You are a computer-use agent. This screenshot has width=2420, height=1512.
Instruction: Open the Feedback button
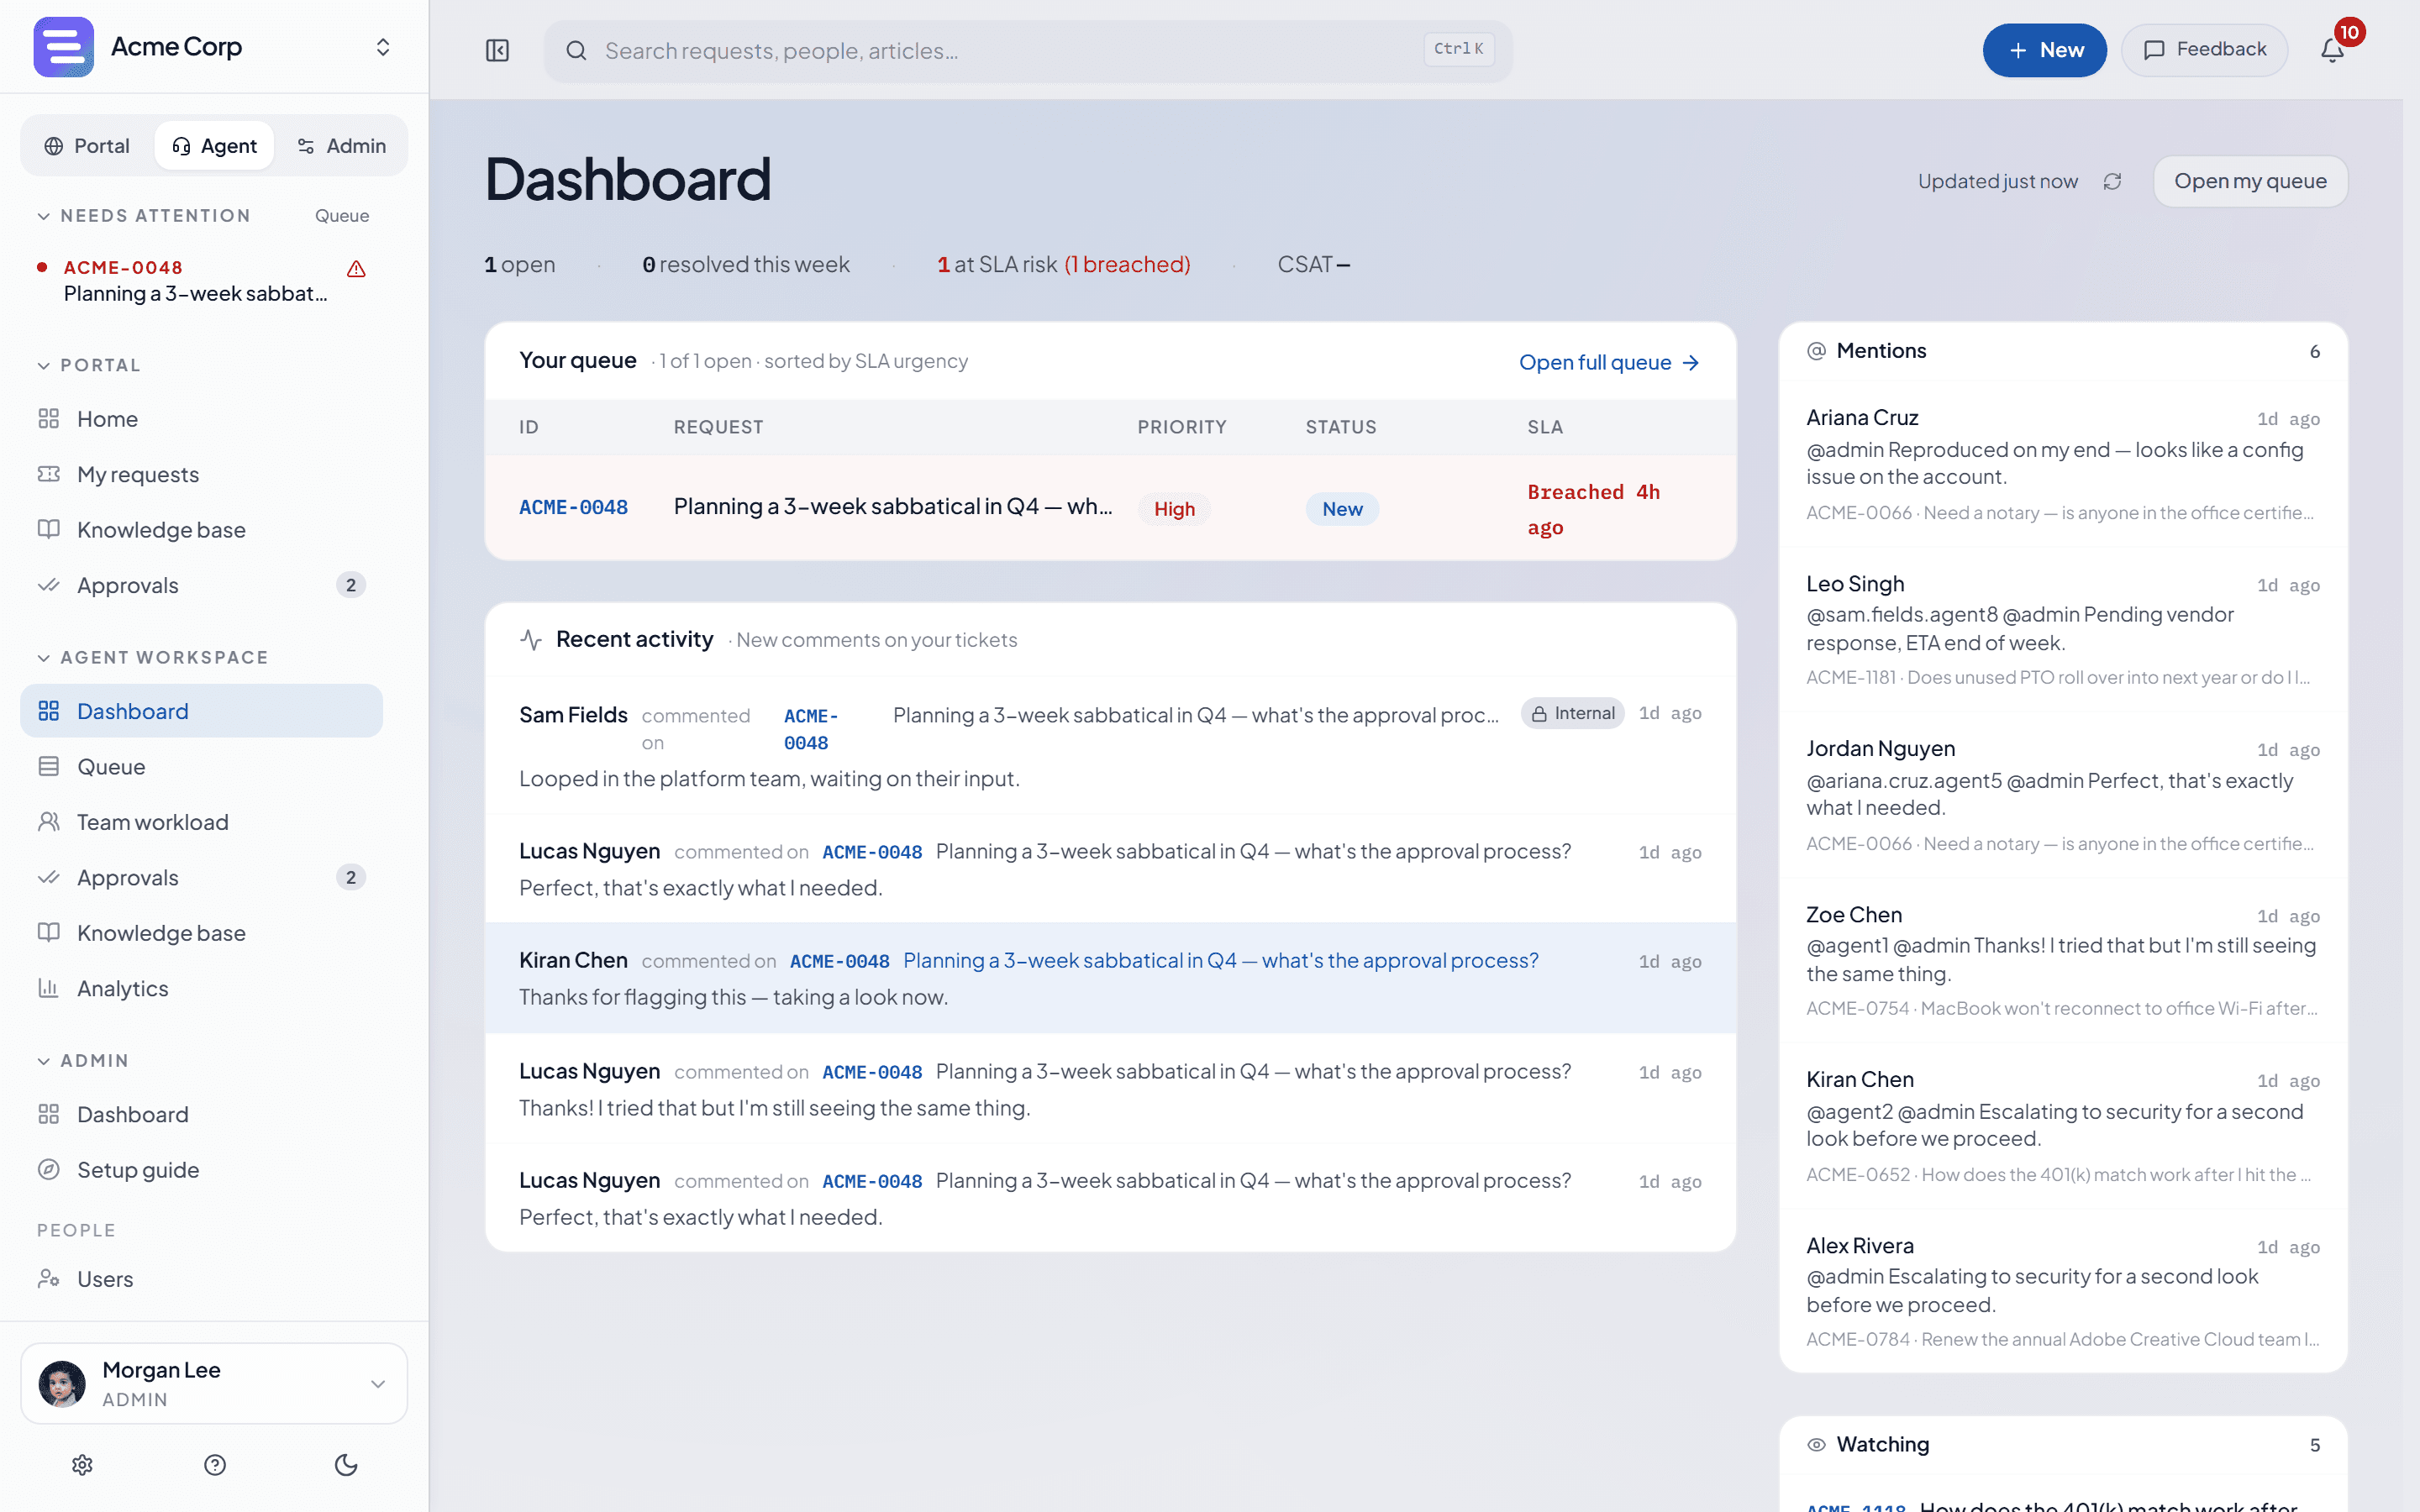[2204, 50]
